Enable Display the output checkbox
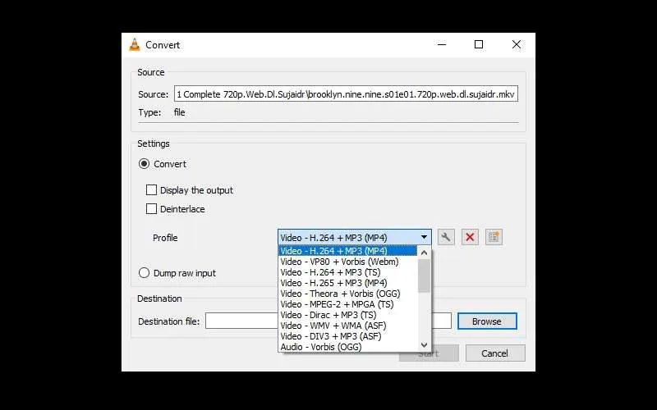The width and height of the screenshot is (657, 410). point(151,190)
